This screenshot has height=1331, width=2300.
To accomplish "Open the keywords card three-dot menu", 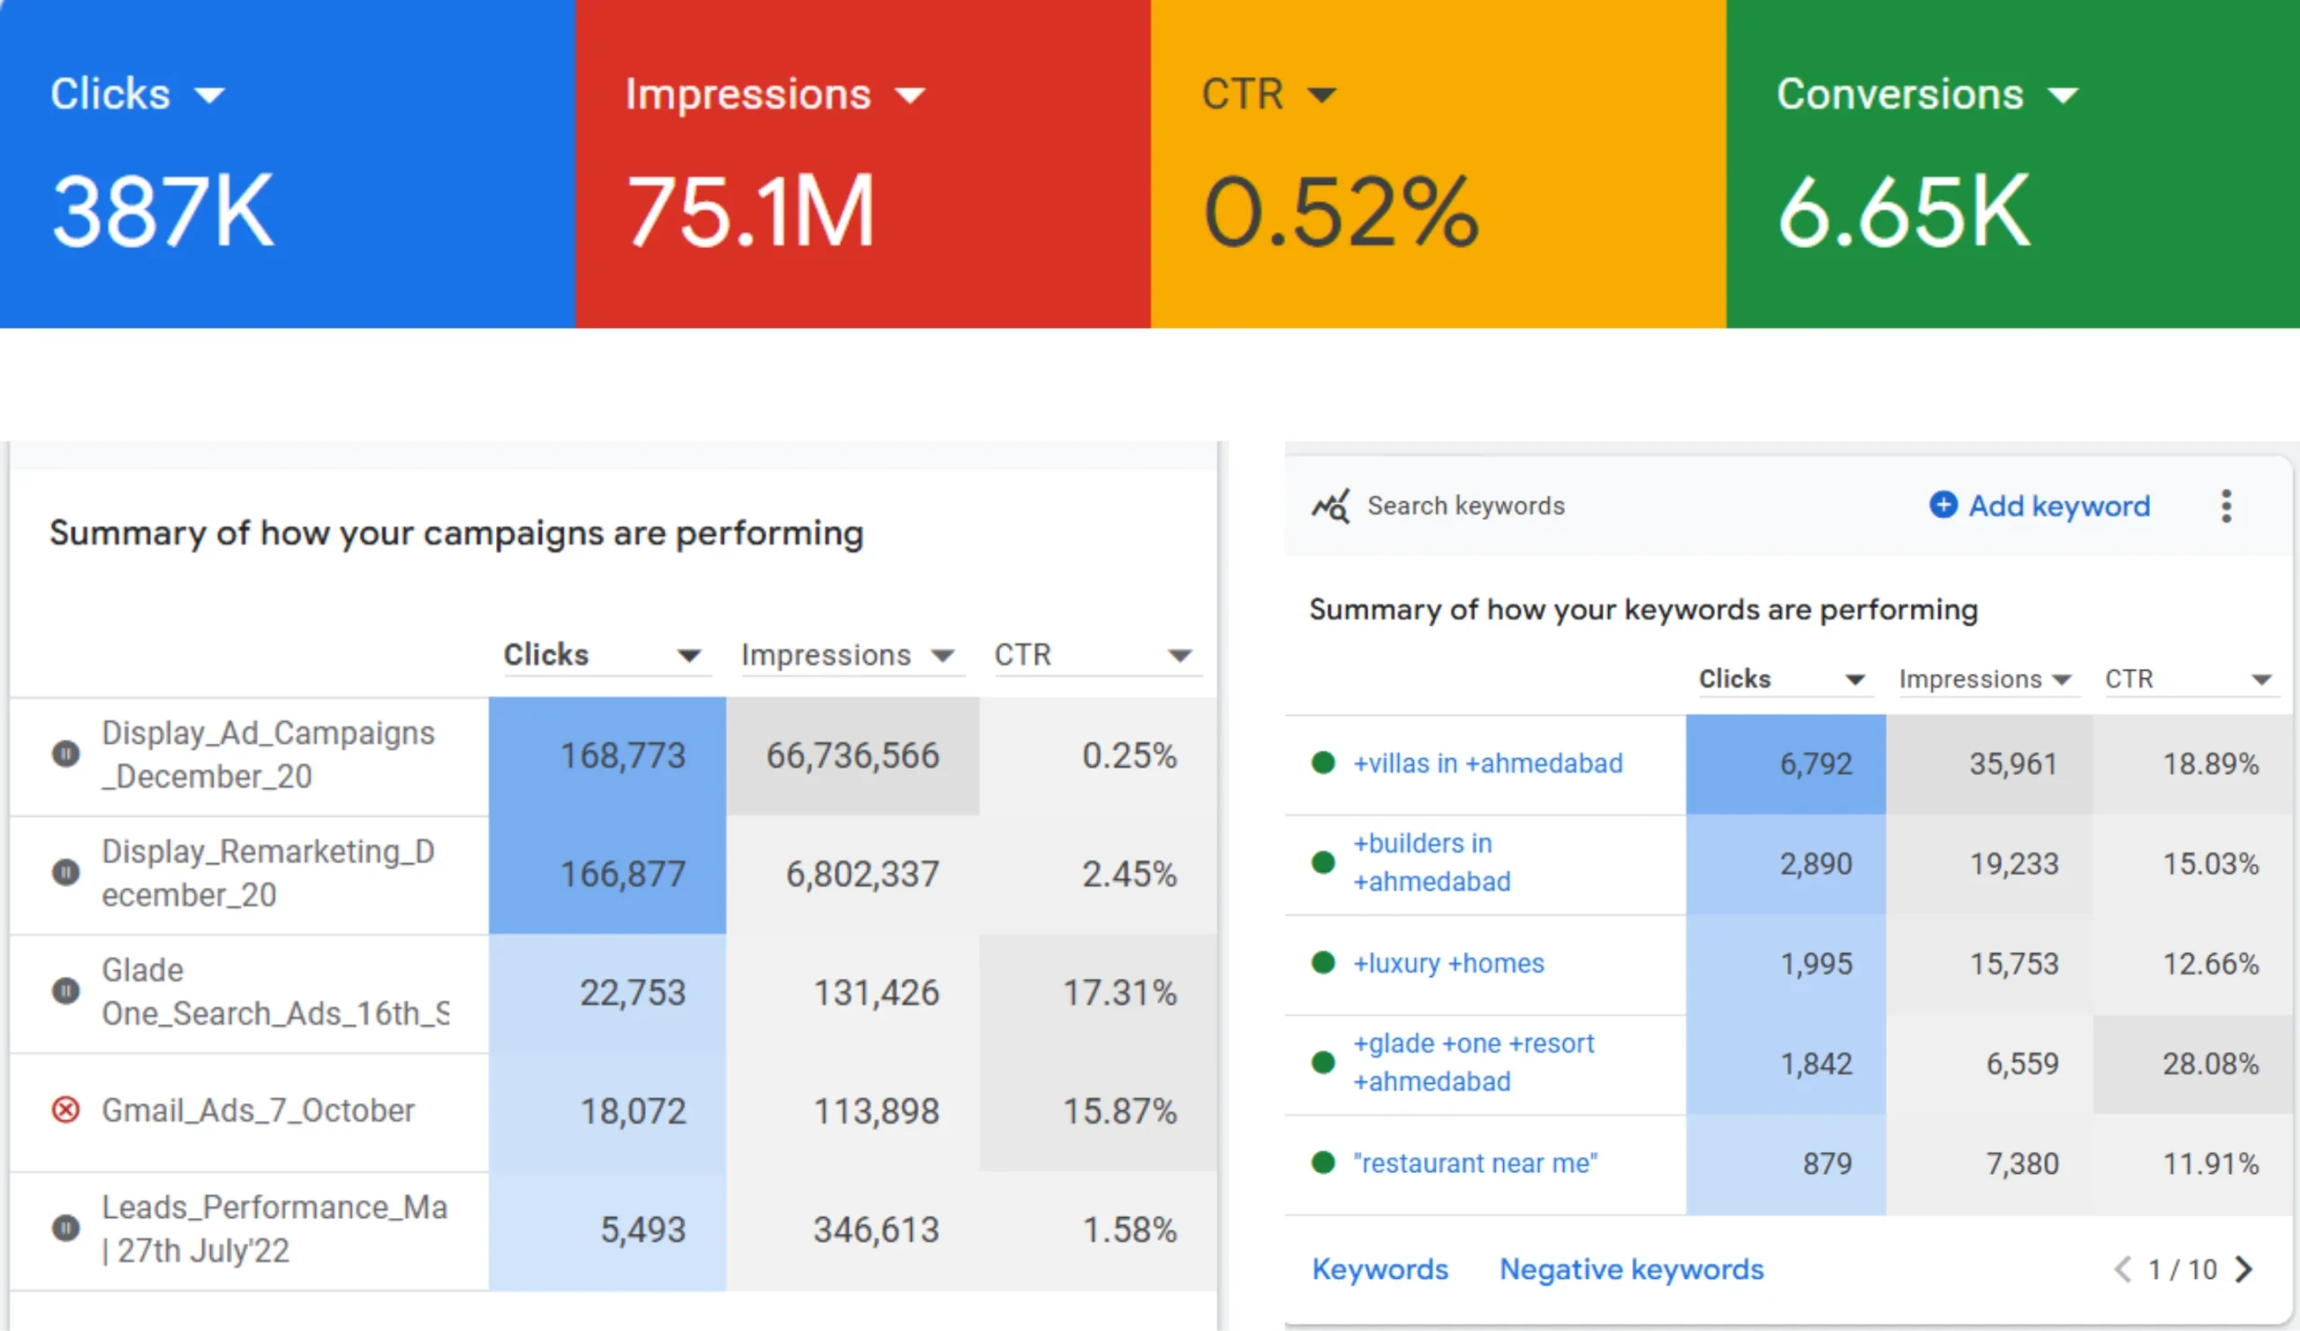I will pos(2226,506).
